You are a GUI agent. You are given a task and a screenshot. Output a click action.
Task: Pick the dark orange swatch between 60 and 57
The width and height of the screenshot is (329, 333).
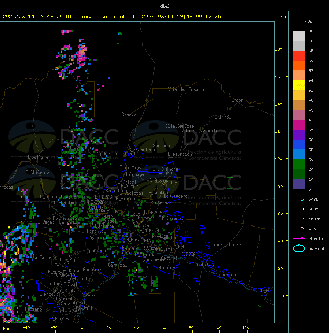click(x=299, y=65)
